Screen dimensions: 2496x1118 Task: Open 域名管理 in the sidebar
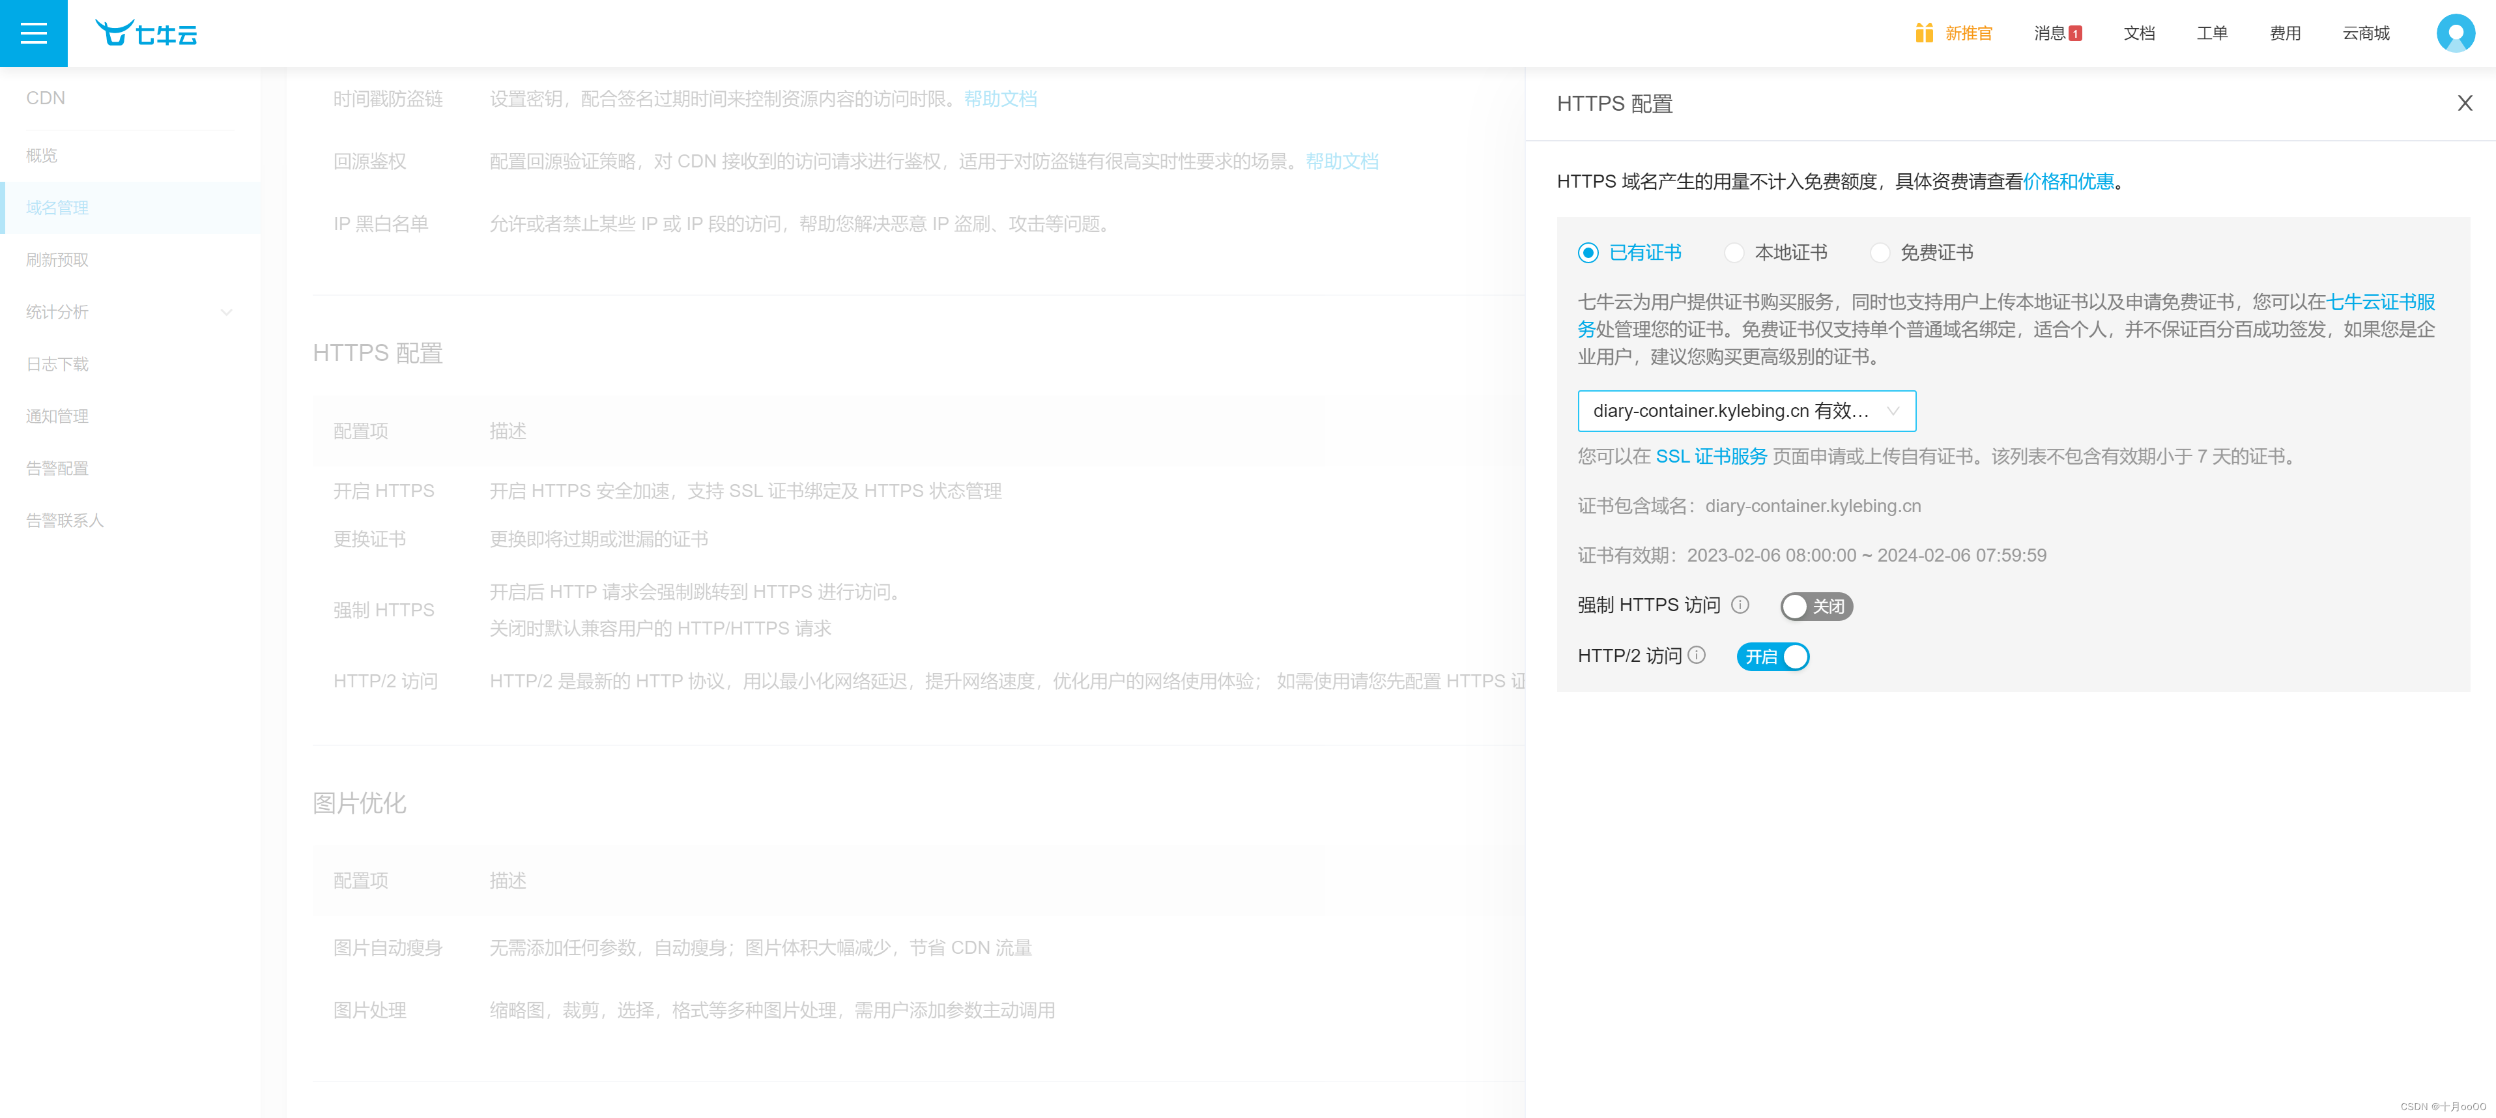point(57,207)
